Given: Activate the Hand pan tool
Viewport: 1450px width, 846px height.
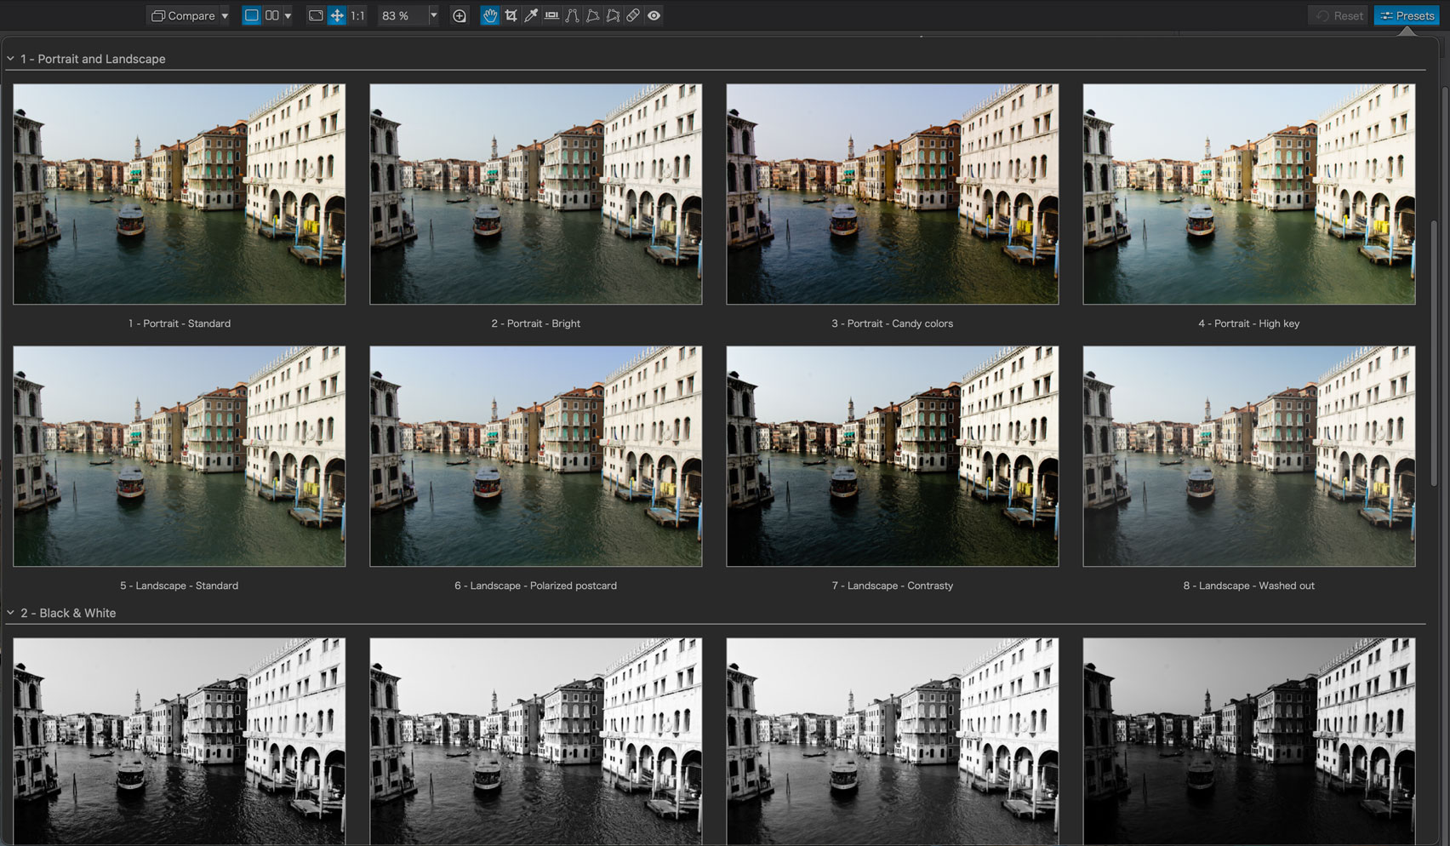Looking at the screenshot, I should pos(490,15).
